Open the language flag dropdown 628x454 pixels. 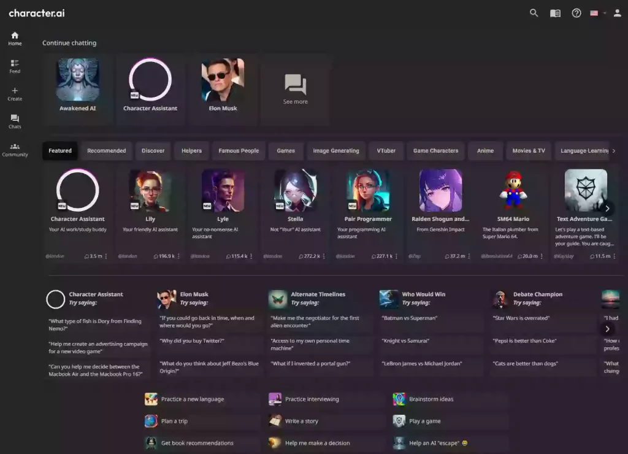(597, 13)
